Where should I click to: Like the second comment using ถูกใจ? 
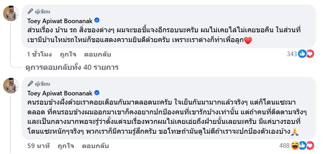point(66,145)
